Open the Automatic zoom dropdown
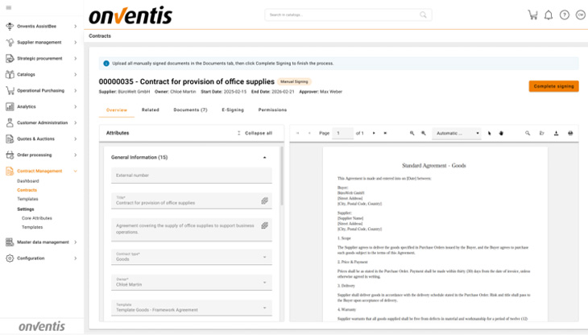Viewport: 588px width, 335px height. click(457, 133)
